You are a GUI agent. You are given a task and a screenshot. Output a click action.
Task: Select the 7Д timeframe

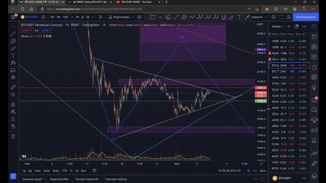point(88,17)
